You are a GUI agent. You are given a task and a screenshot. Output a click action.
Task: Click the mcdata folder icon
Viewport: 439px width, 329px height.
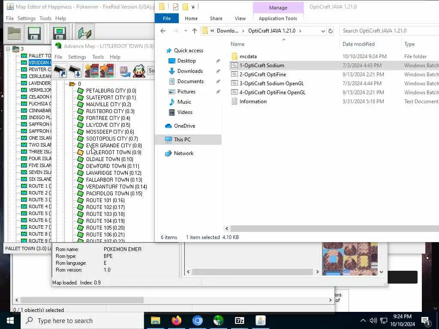point(235,56)
